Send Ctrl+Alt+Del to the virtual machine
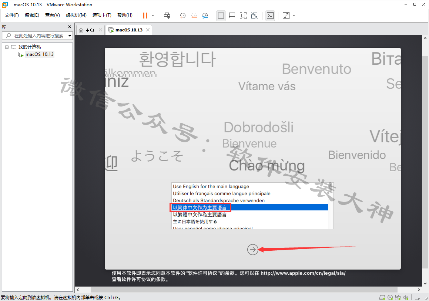Screen dimensions: 429x301 point(167,16)
